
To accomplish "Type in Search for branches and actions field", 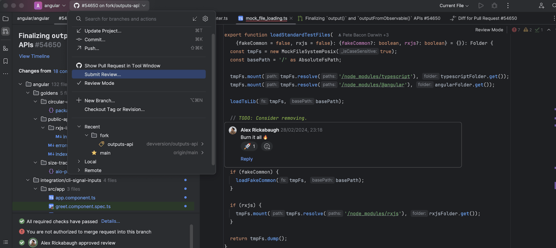I will pyautogui.click(x=137, y=19).
